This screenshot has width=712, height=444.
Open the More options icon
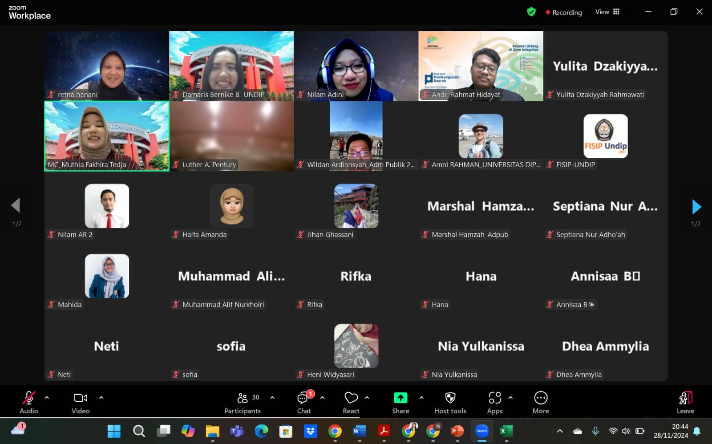click(x=540, y=398)
